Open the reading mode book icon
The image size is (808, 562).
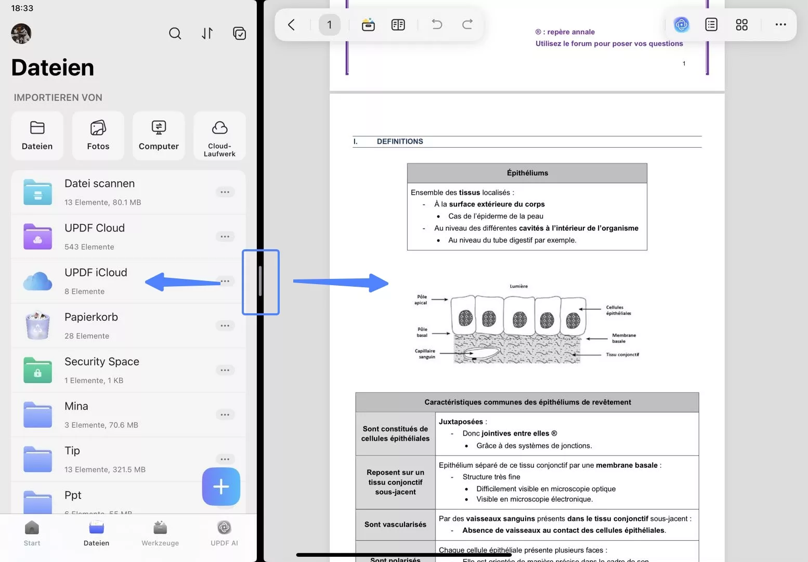coord(398,24)
